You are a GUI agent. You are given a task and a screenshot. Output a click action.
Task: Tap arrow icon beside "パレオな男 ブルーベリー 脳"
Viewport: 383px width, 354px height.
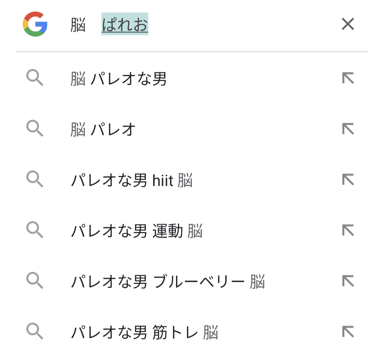pos(348,281)
